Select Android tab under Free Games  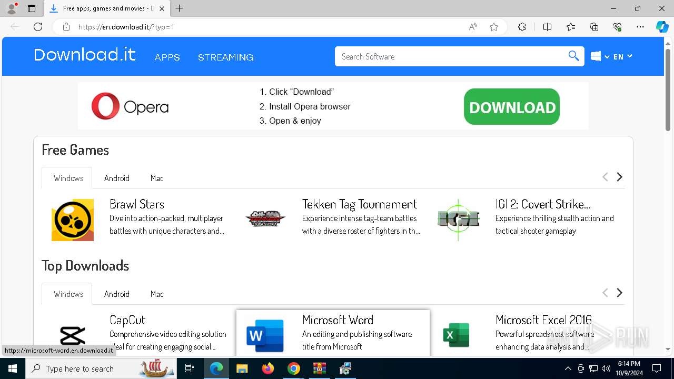[117, 178]
